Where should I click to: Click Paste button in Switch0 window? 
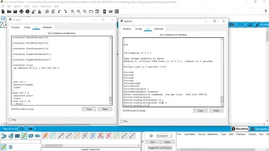(105, 109)
